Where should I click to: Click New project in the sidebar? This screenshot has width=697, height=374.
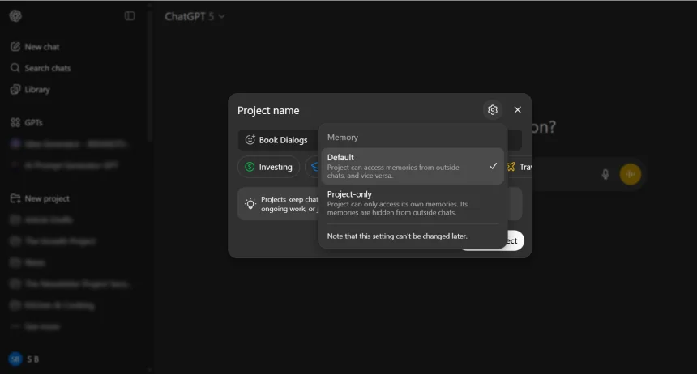click(x=40, y=198)
